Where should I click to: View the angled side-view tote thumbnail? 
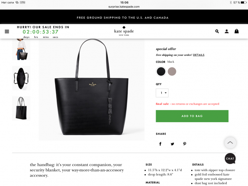[21, 108]
